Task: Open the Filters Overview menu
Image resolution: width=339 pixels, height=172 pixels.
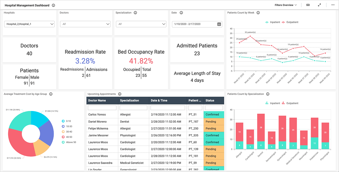Action: 286,5
